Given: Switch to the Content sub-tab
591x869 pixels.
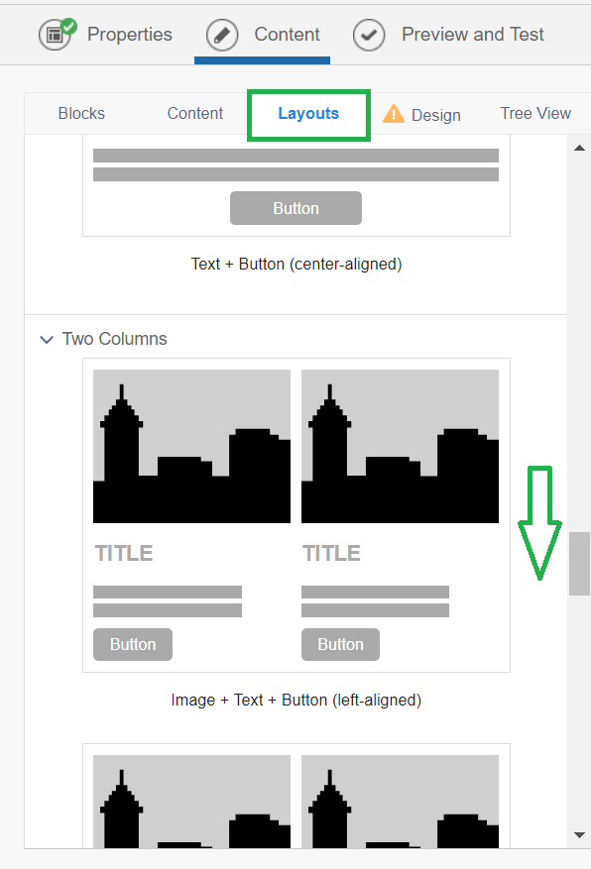Looking at the screenshot, I should coord(195,113).
